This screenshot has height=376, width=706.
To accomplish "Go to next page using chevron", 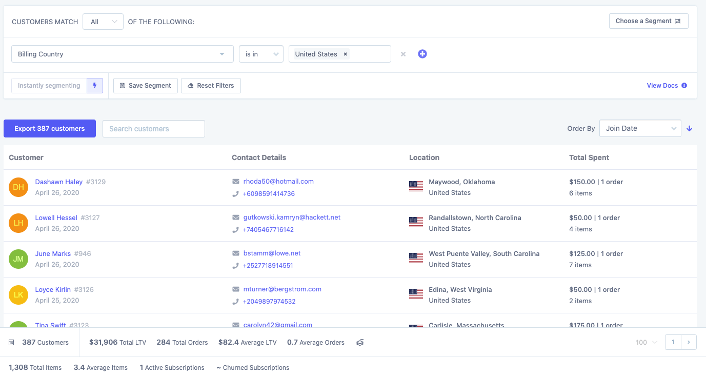I will point(689,342).
